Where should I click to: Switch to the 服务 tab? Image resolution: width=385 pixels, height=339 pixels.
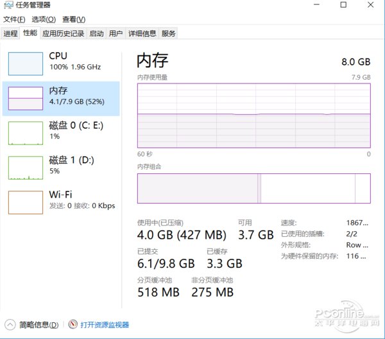(168, 33)
